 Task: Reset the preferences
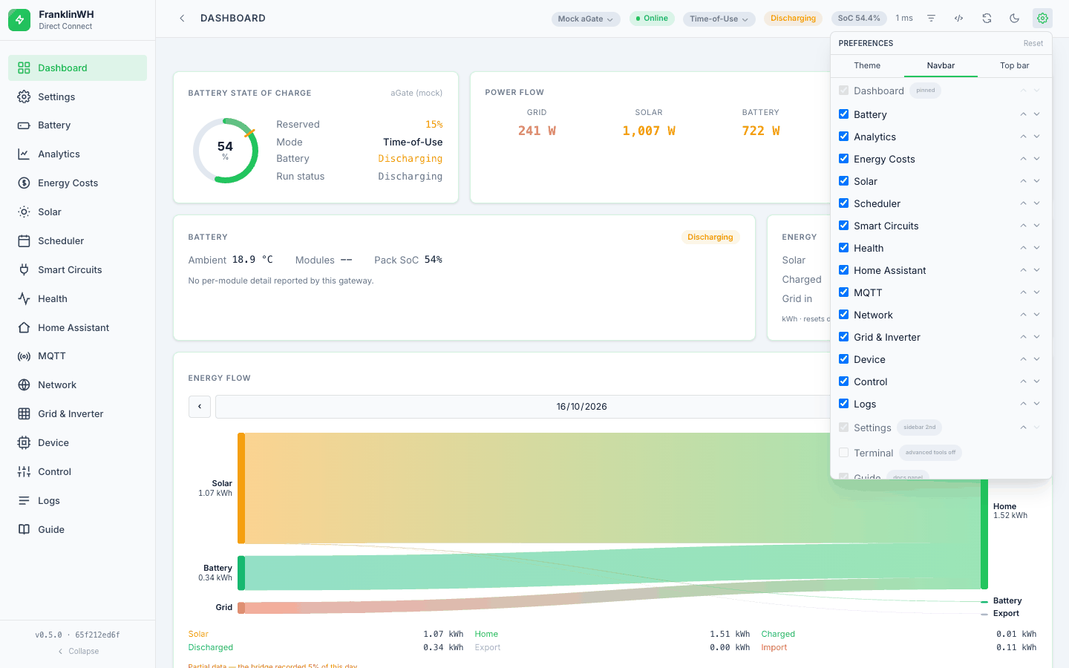[1033, 43]
